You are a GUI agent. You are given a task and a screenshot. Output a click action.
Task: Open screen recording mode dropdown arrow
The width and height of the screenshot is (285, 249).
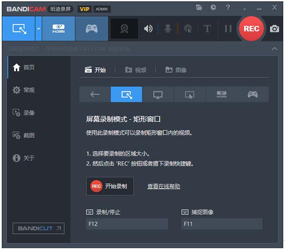tap(38, 28)
